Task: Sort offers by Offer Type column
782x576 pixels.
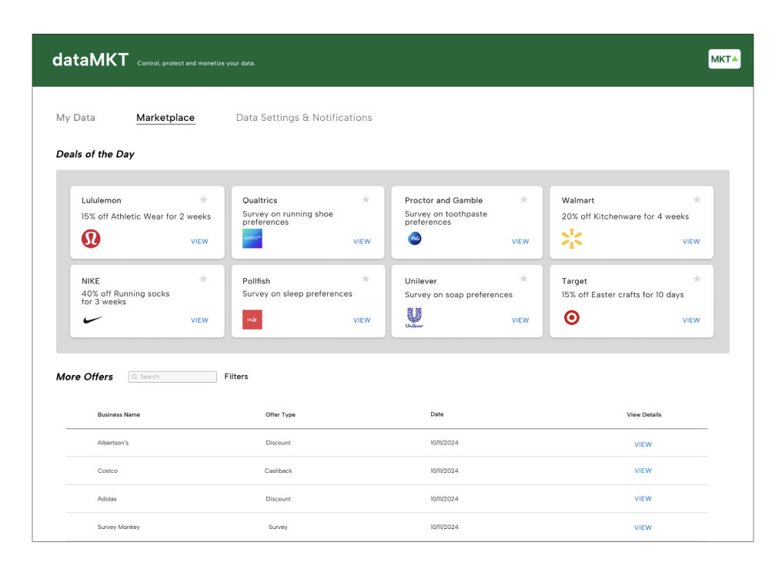Action: tap(280, 415)
